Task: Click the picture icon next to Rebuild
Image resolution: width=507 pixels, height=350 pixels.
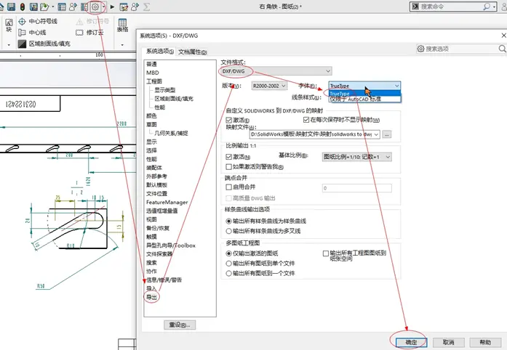Action: [x=33, y=7]
